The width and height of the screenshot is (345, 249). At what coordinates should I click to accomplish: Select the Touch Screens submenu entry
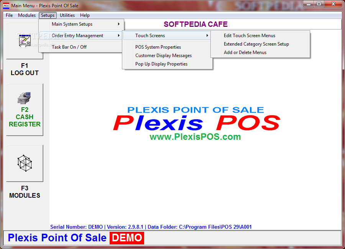tap(167, 35)
